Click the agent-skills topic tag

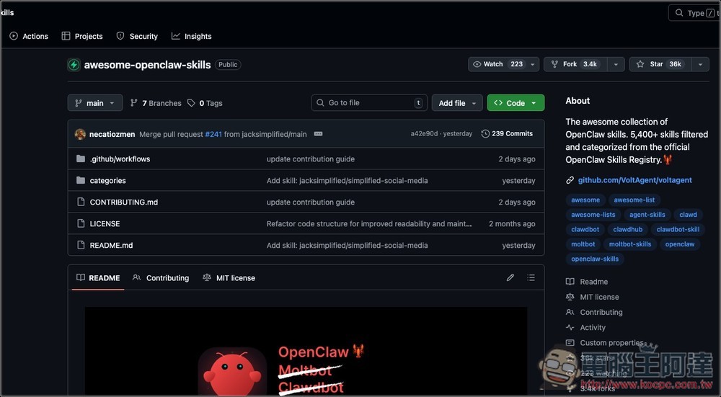click(647, 215)
